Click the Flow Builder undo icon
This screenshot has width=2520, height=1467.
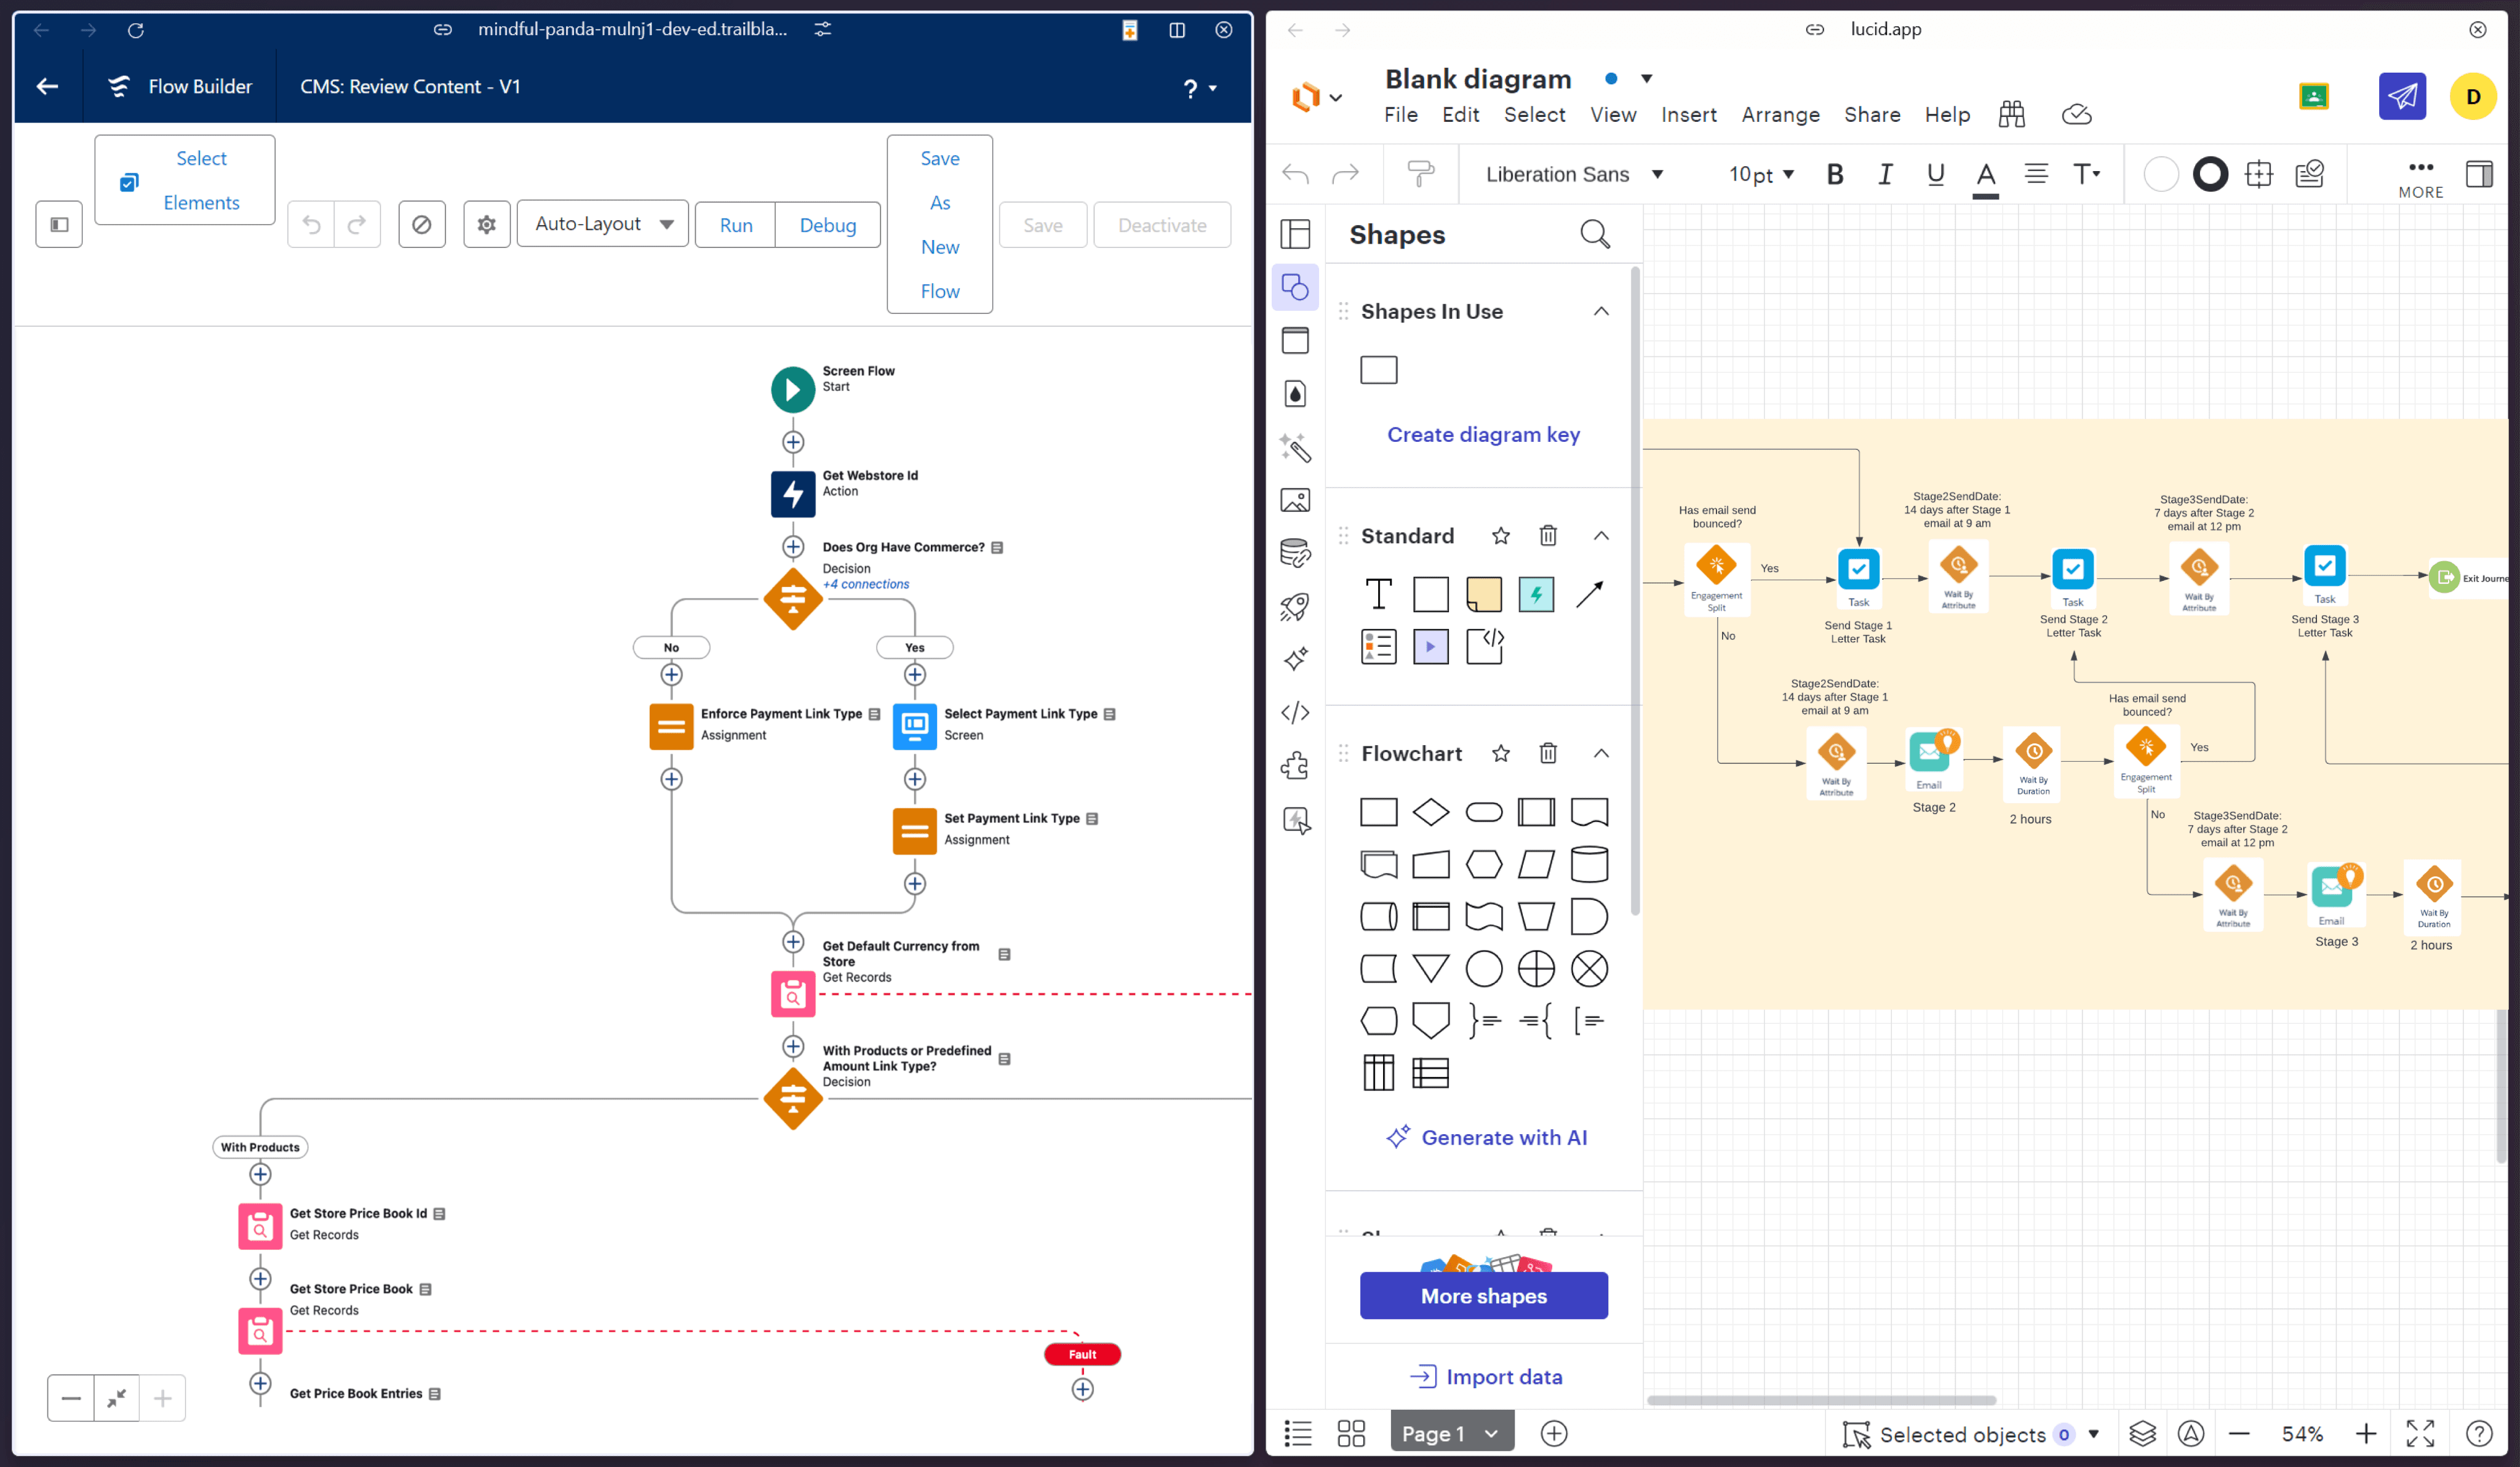click(x=311, y=224)
